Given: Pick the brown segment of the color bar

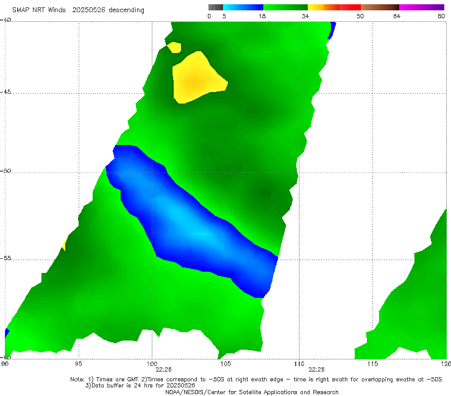Looking at the screenshot, I should point(380,7).
